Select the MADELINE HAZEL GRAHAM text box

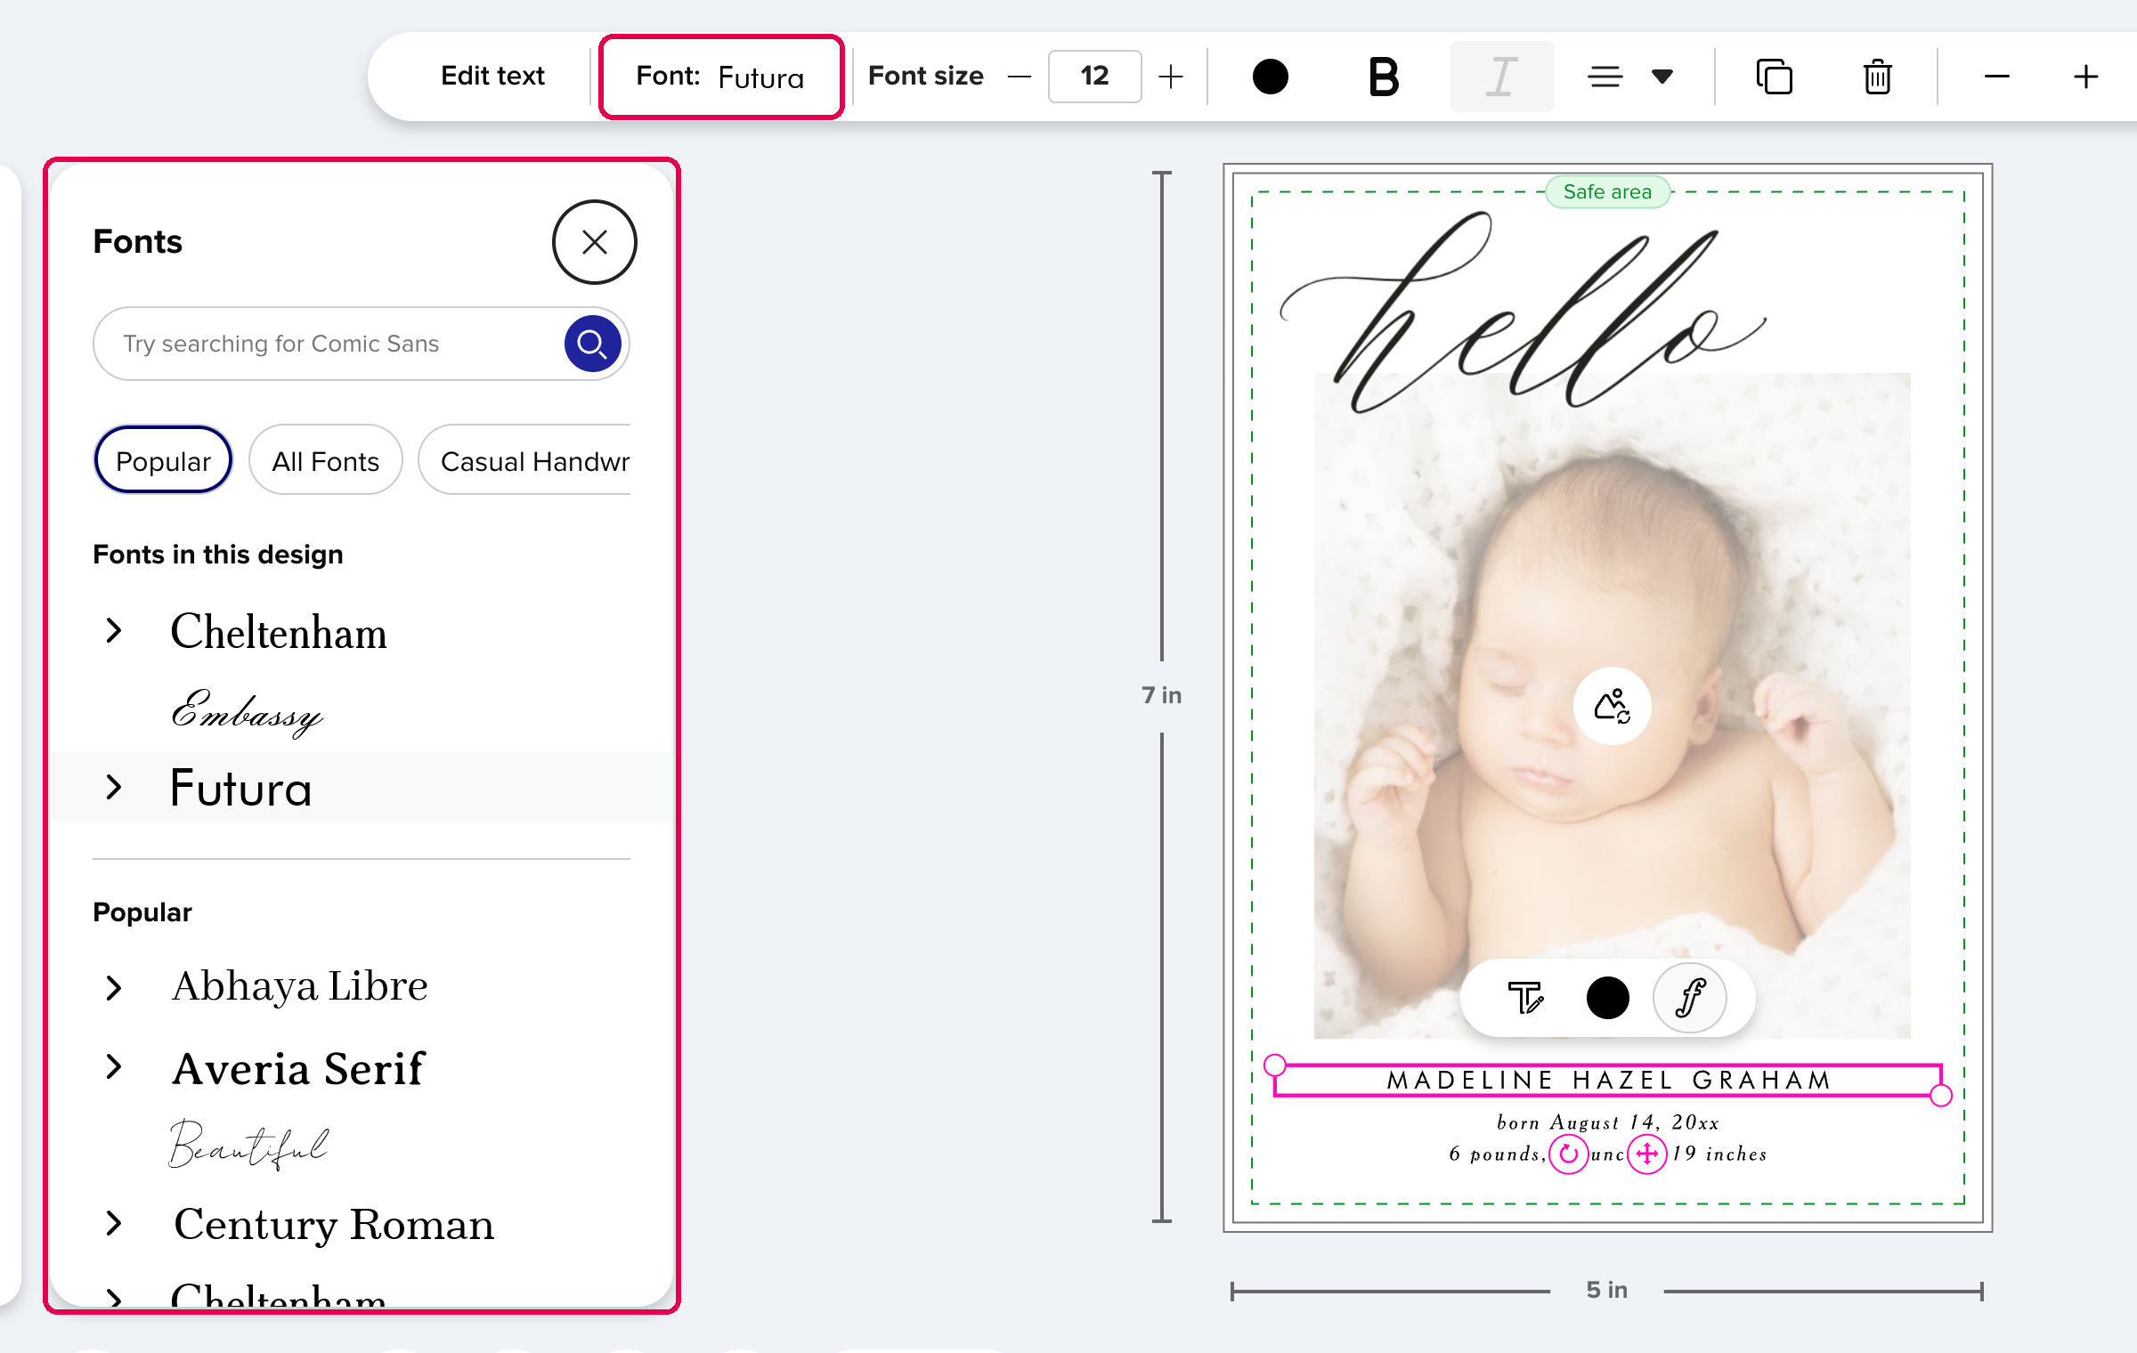[x=1608, y=1080]
